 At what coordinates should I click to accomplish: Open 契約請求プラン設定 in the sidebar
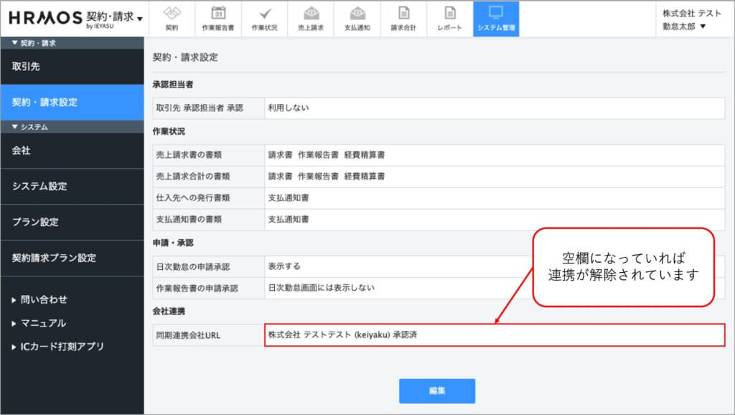tap(54, 258)
